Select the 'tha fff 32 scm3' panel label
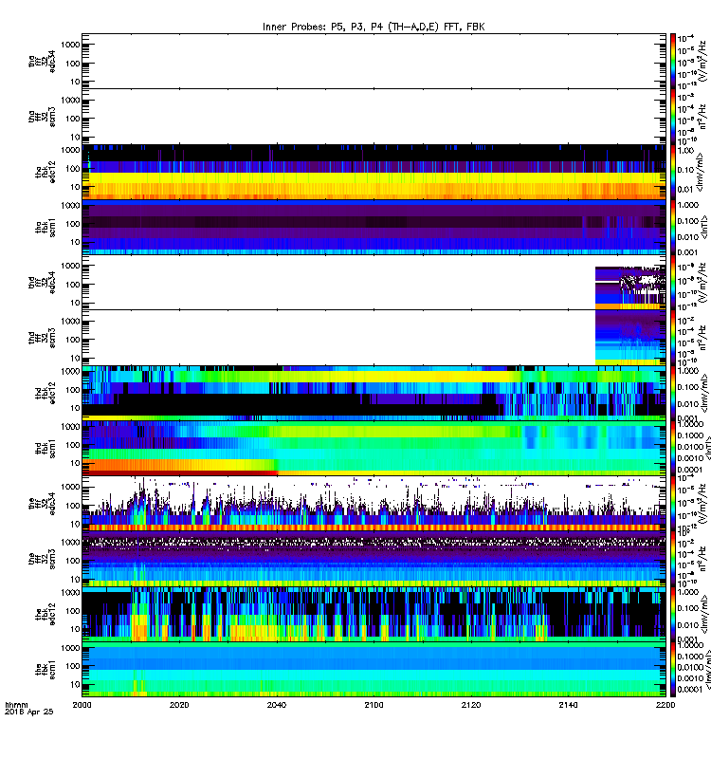 [x=42, y=117]
